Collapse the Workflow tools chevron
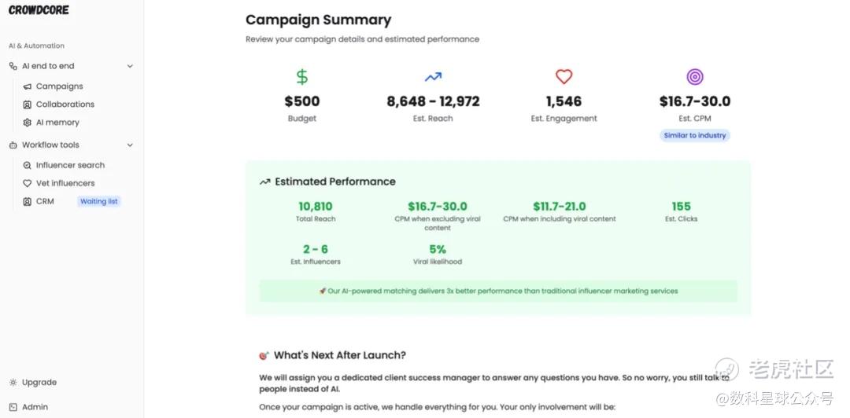The width and height of the screenshot is (850, 418). point(130,145)
